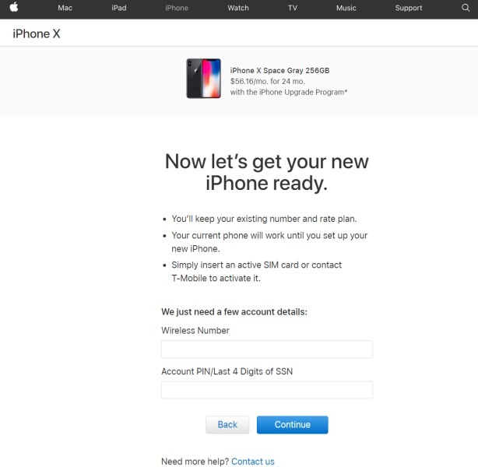Click the Apple logo icon
The width and height of the screenshot is (478, 467).
click(x=13, y=8)
